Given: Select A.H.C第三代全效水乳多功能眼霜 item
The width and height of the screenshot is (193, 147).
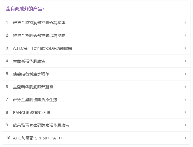Looking at the screenshot, I should point(43,48).
